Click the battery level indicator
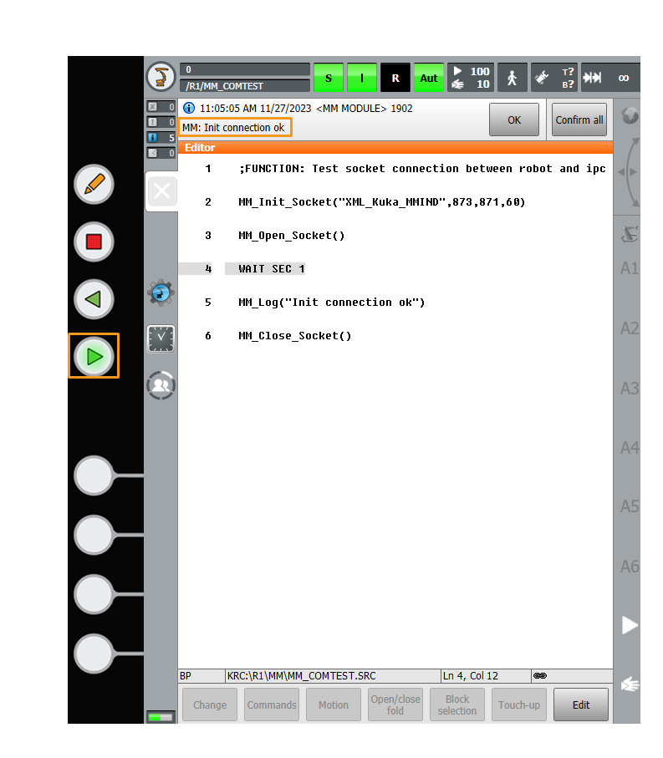The image size is (663, 758). [161, 717]
